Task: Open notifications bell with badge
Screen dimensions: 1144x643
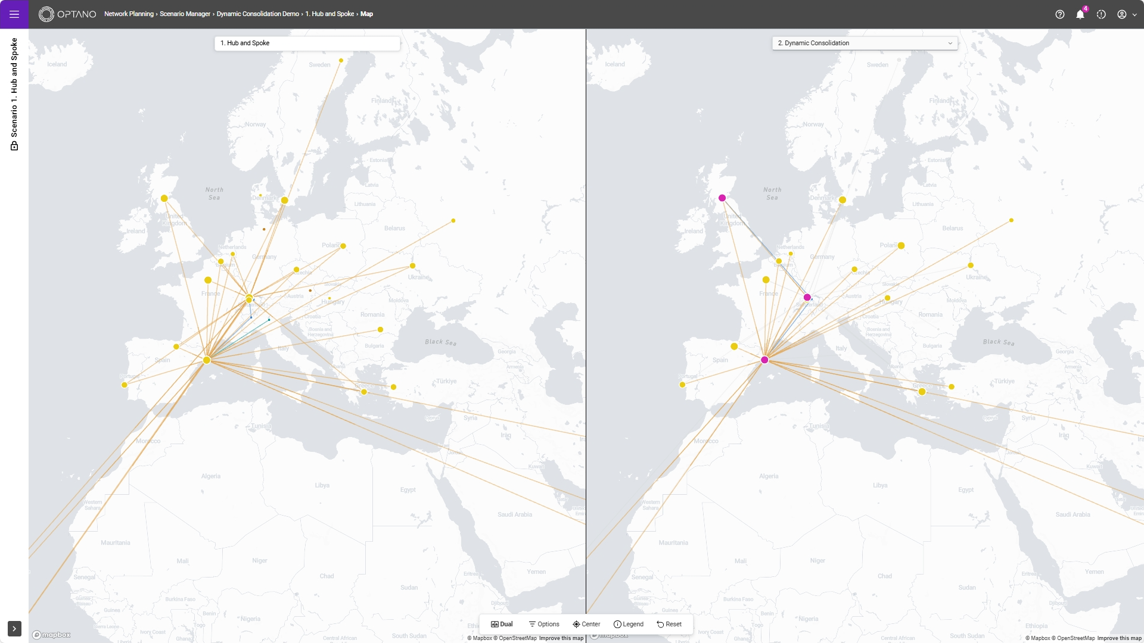Action: coord(1080,14)
